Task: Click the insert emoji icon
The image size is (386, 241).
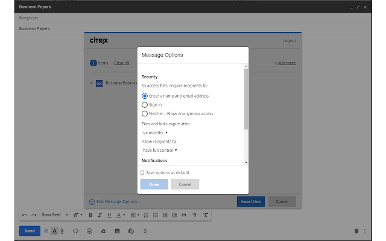Action: (x=89, y=231)
